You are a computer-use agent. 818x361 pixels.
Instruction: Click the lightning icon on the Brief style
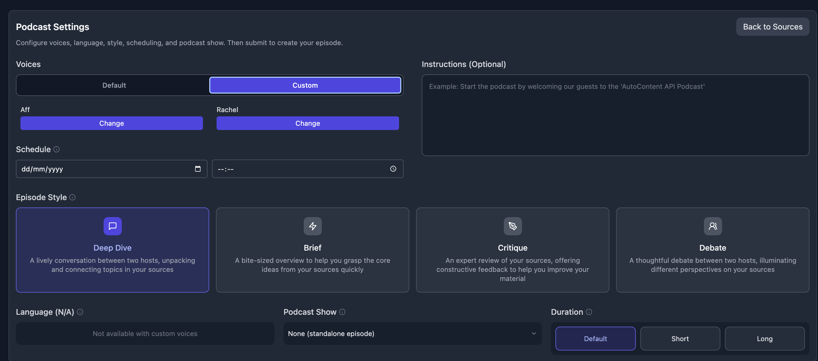coord(312,226)
